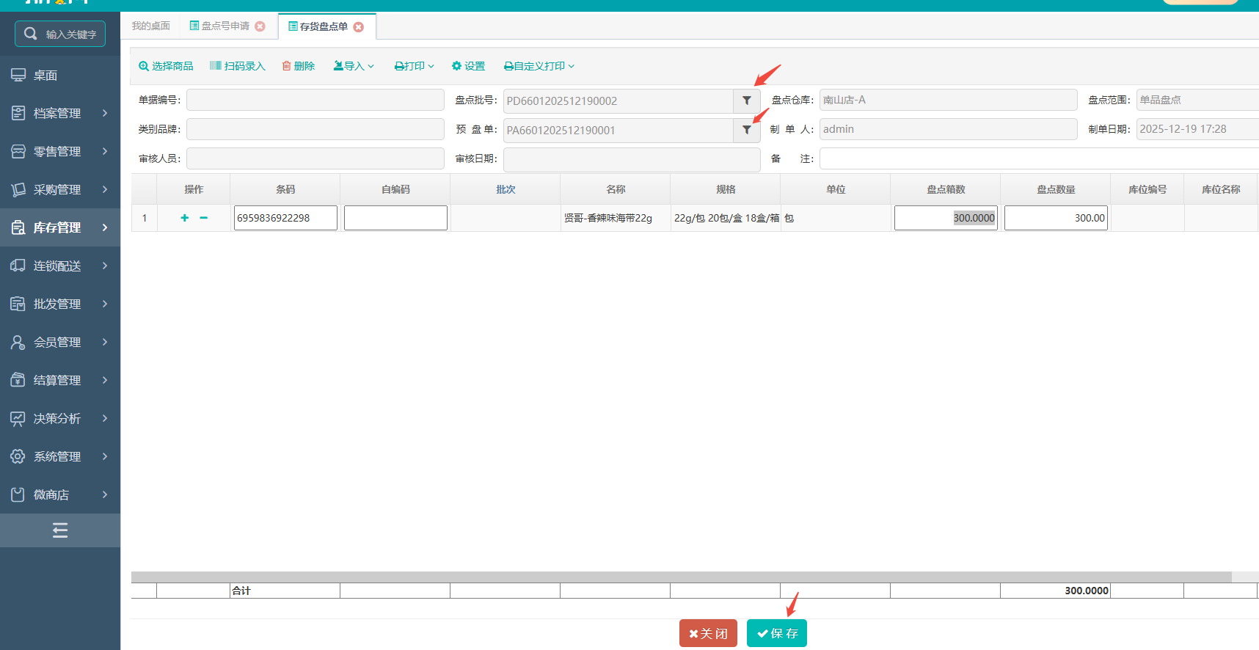
Task: Expand 批发管理 submenu chevron
Action: coord(105,304)
